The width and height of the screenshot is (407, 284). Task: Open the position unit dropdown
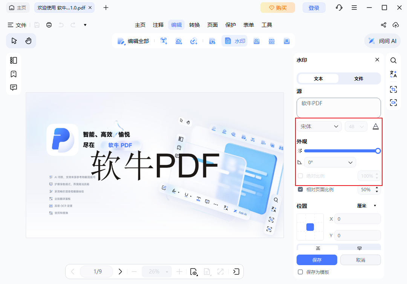click(367, 206)
